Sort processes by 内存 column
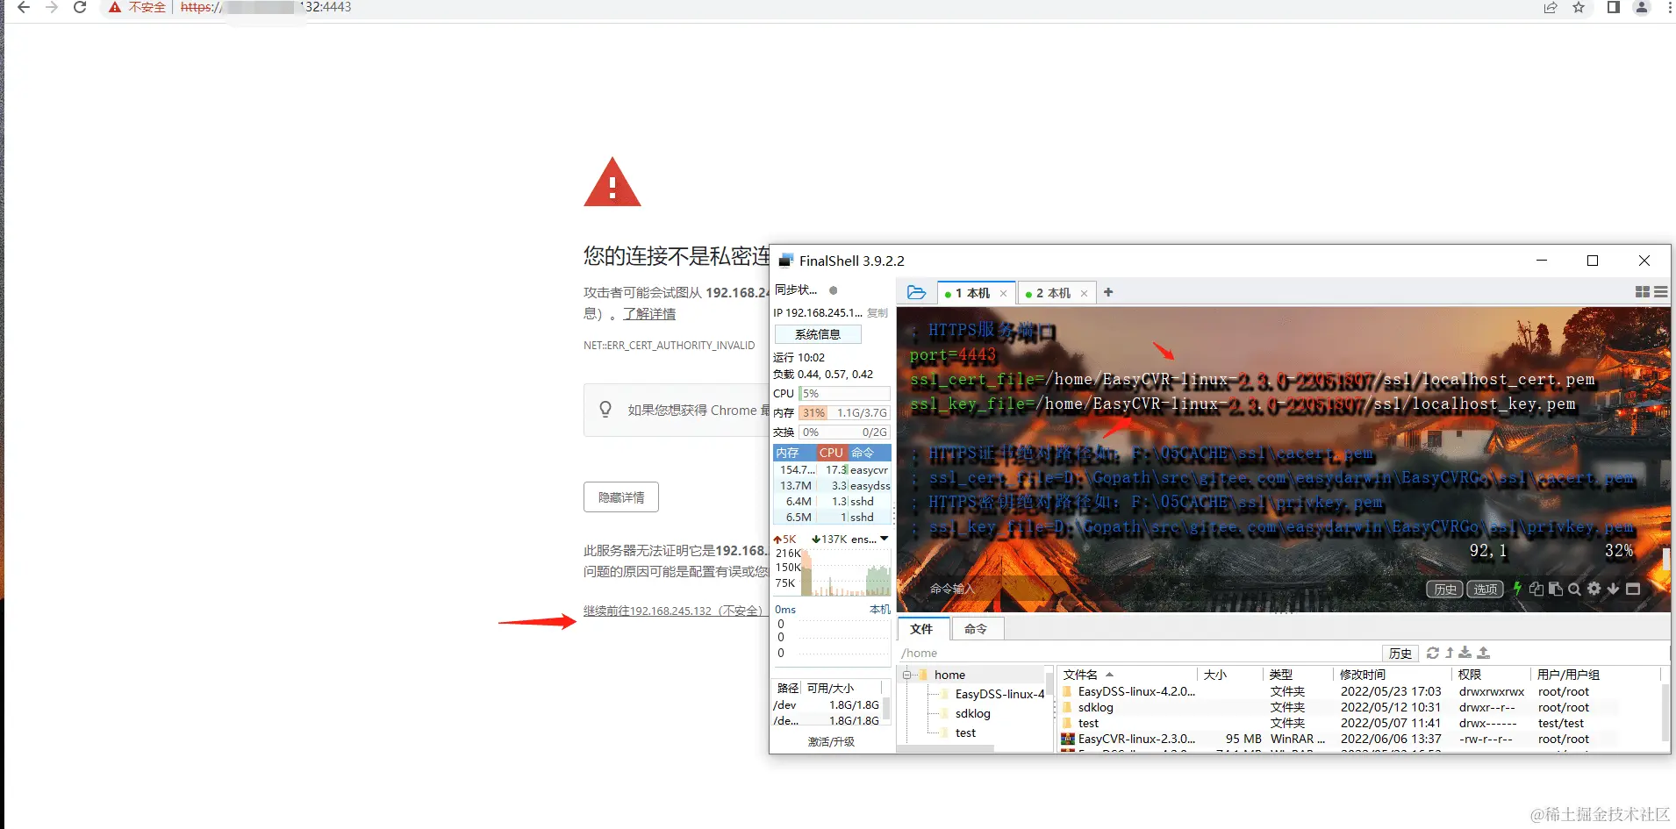The width and height of the screenshot is (1676, 829). (x=794, y=453)
